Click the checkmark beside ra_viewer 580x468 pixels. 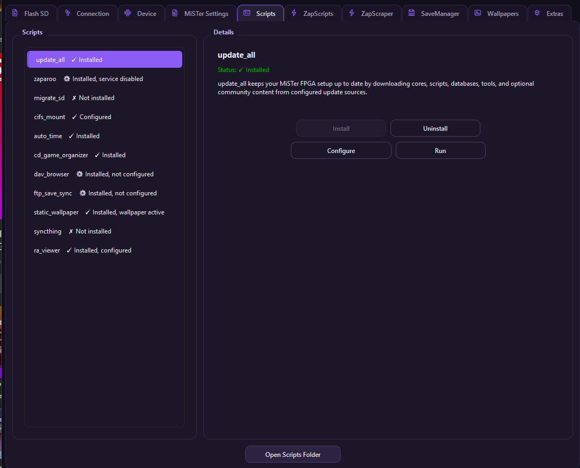(69, 250)
